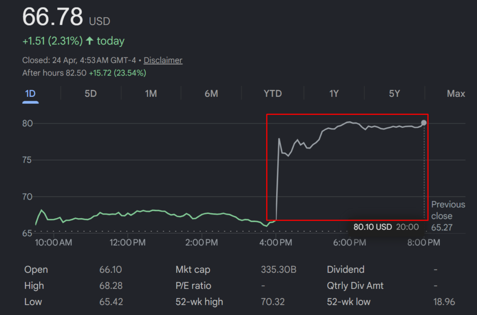Show the 5Y historical chart

click(395, 94)
